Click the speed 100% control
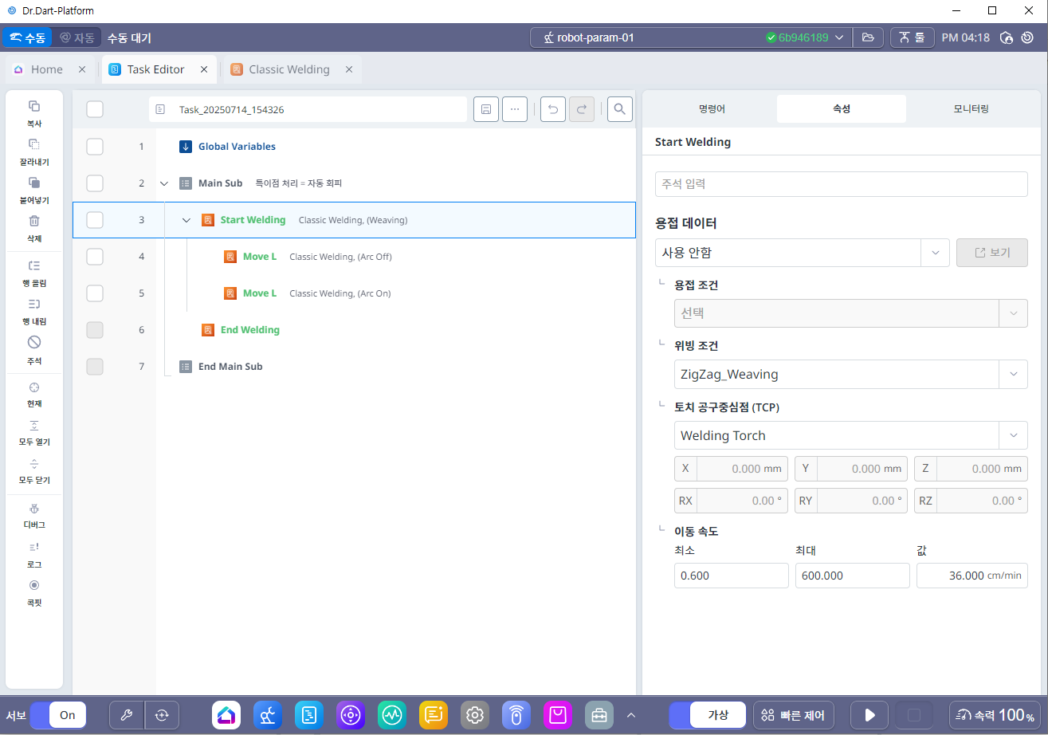The height and width of the screenshot is (735, 1048). click(995, 715)
